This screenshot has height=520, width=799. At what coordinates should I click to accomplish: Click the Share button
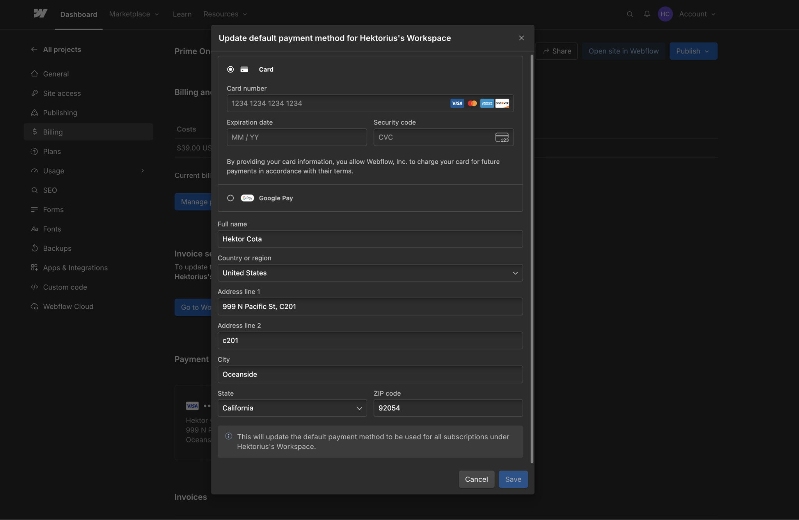pos(557,51)
